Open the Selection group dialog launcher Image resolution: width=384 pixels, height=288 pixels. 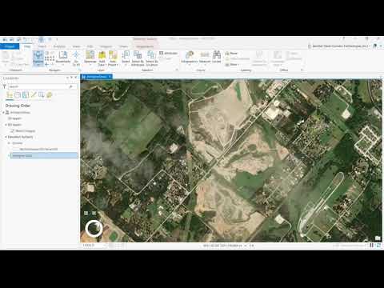point(177,70)
